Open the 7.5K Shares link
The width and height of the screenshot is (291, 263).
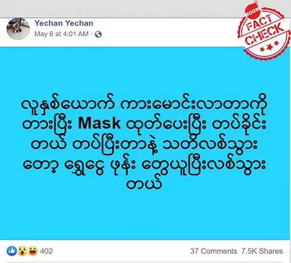(262, 251)
